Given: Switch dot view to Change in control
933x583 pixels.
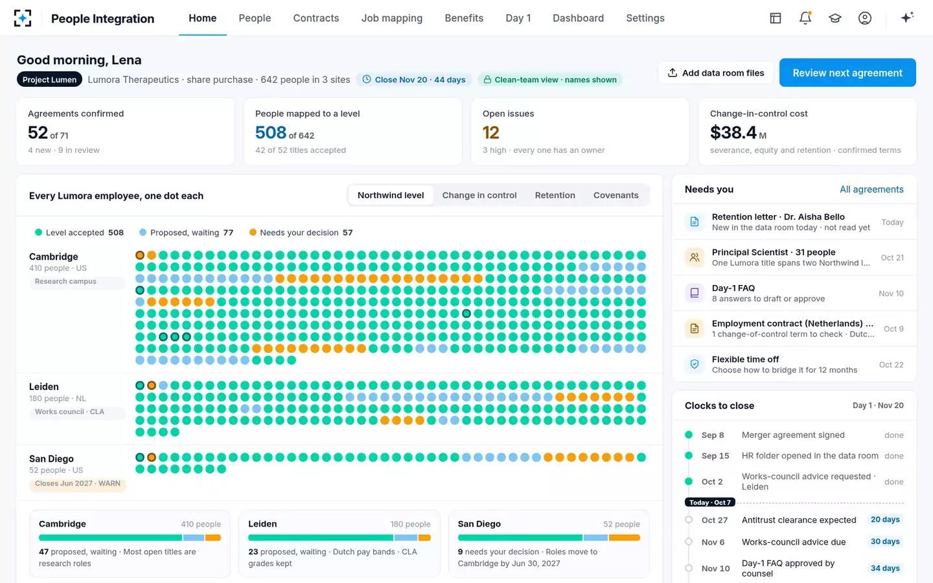Looking at the screenshot, I should pyautogui.click(x=479, y=195).
